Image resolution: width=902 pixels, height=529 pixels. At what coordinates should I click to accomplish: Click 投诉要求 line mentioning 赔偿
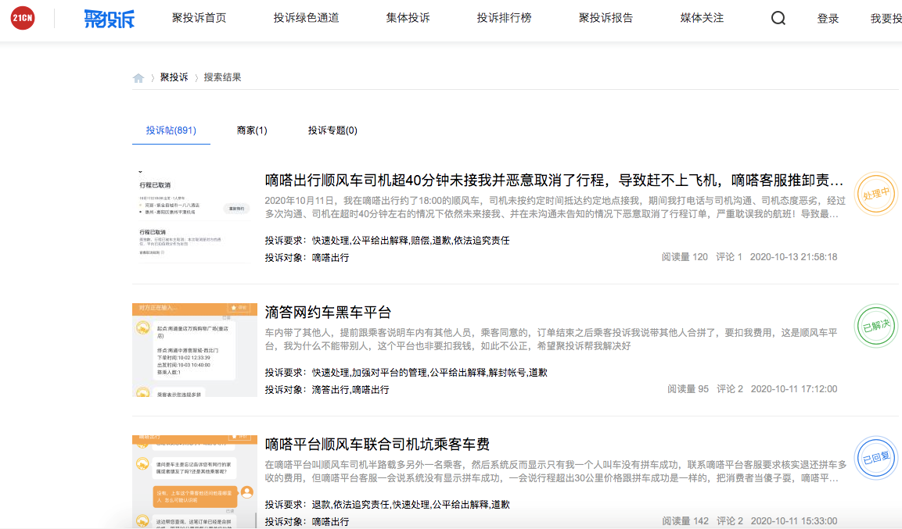point(387,240)
